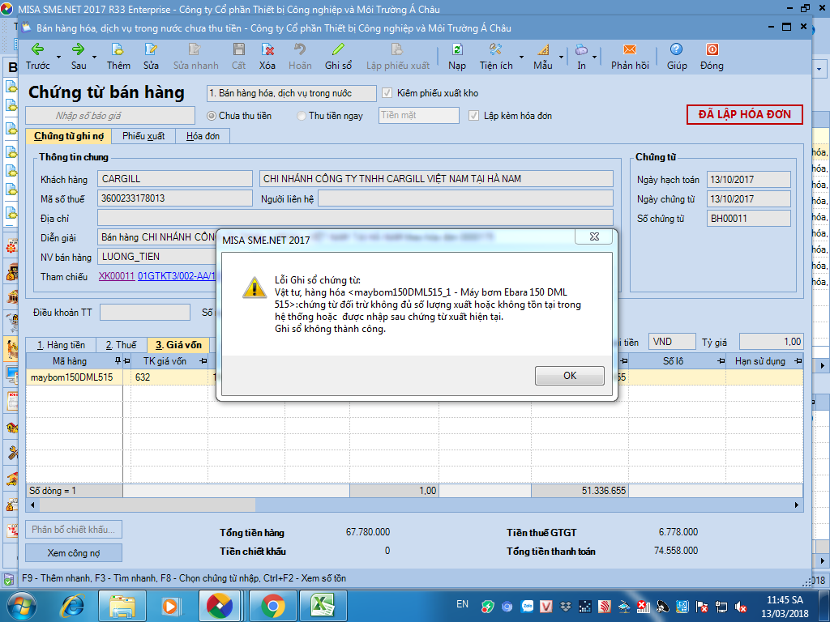Close the MISA SME.NET 2017 error dialog

click(594, 237)
